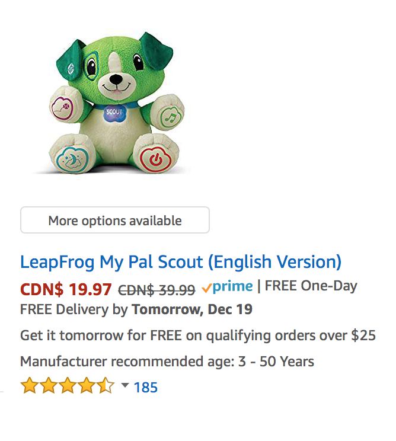396x441 pixels.
Task: Click the star rating icons
Action: [x=68, y=386]
